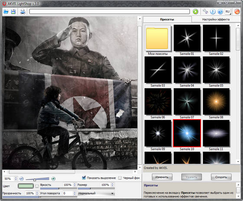Click the Изменить button
The image size is (243, 201).
coord(162,177)
